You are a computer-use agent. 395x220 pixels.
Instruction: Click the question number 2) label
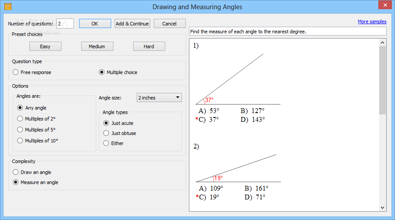(x=196, y=146)
